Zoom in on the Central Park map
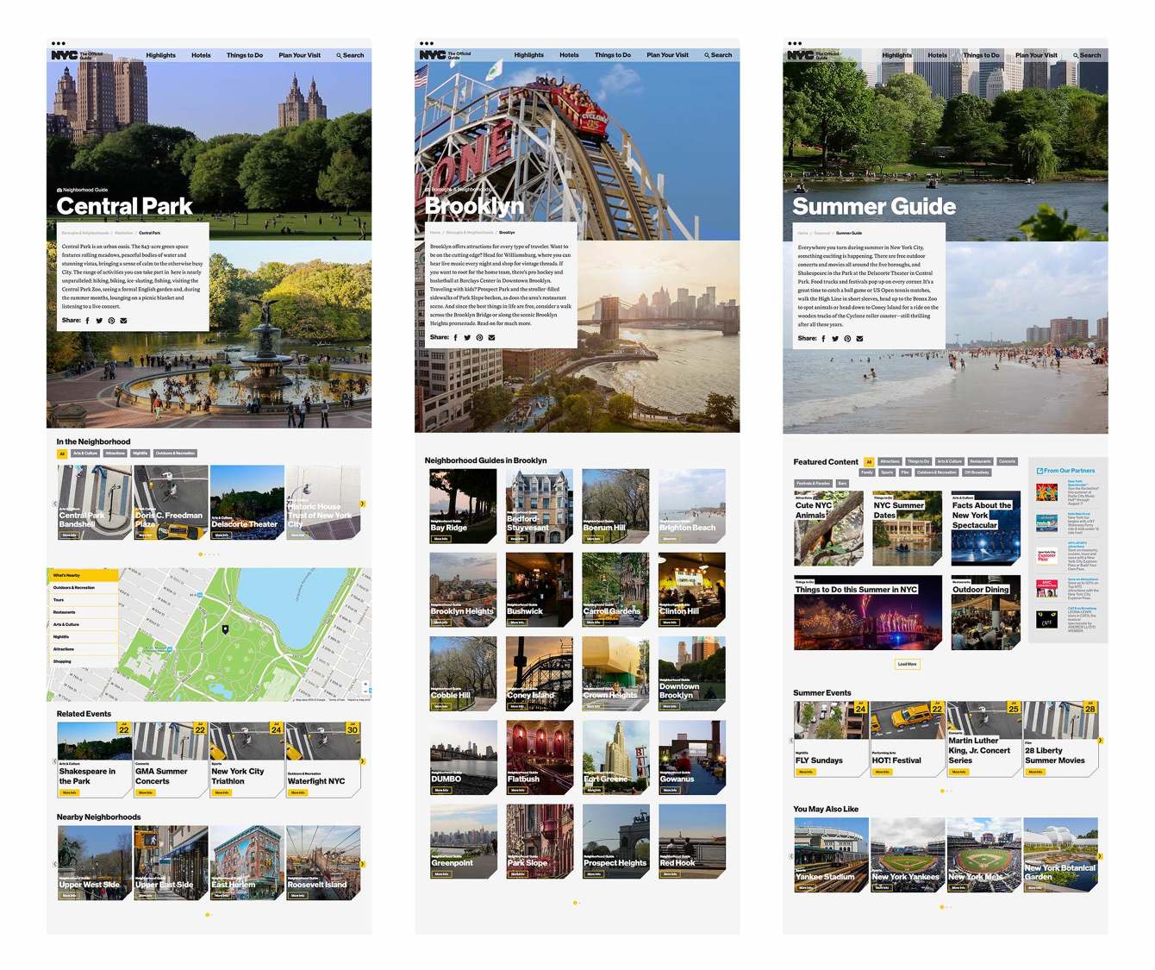This screenshot has width=1155, height=970. 365,685
